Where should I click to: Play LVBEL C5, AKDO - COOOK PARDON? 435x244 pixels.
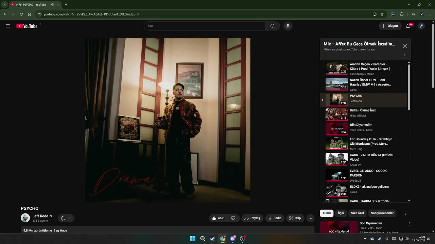pos(364,175)
